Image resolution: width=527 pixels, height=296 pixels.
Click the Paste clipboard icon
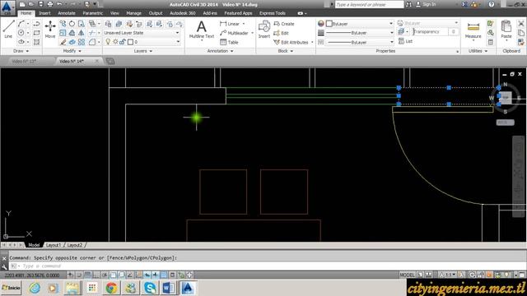click(506, 29)
